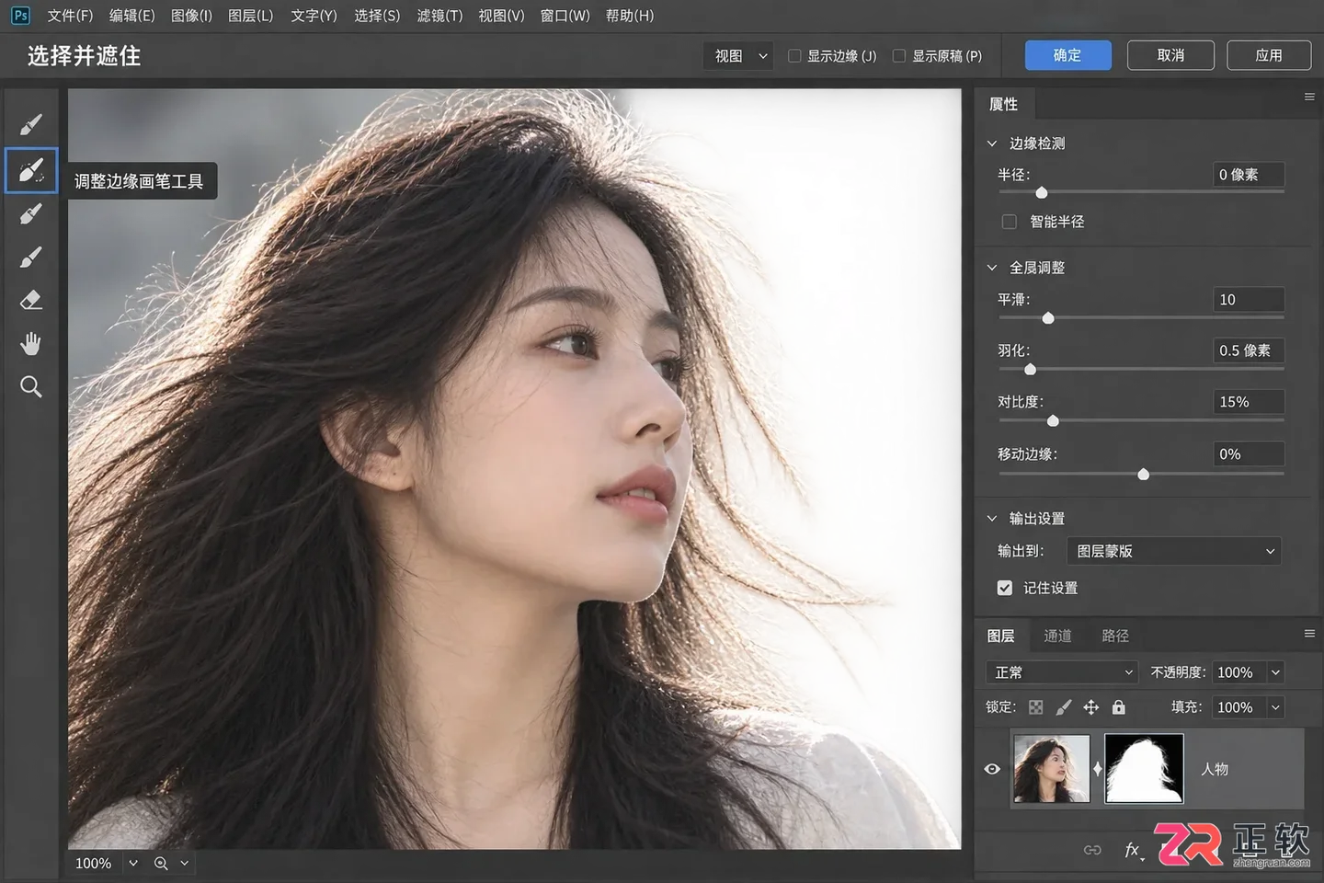Screen dimensions: 1324x883
Task: Click the lock image pixels brush icon
Action: point(1064,707)
